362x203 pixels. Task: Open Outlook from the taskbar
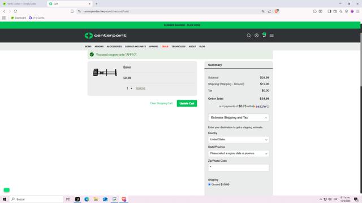[x=105, y=199]
